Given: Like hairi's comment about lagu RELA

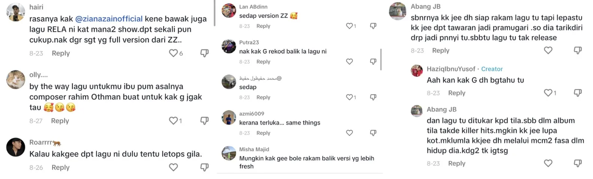Looking at the screenshot, I should tap(173, 53).
